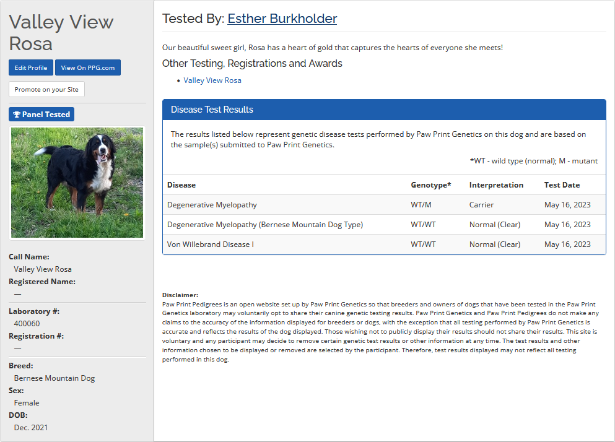Click the trophy icon on Panel Tested

(17, 115)
